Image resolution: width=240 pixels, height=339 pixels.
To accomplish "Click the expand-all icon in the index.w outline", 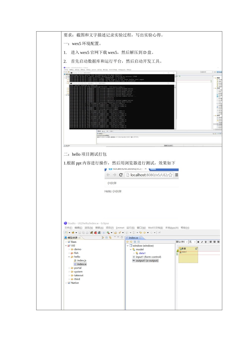I will coord(135,241).
